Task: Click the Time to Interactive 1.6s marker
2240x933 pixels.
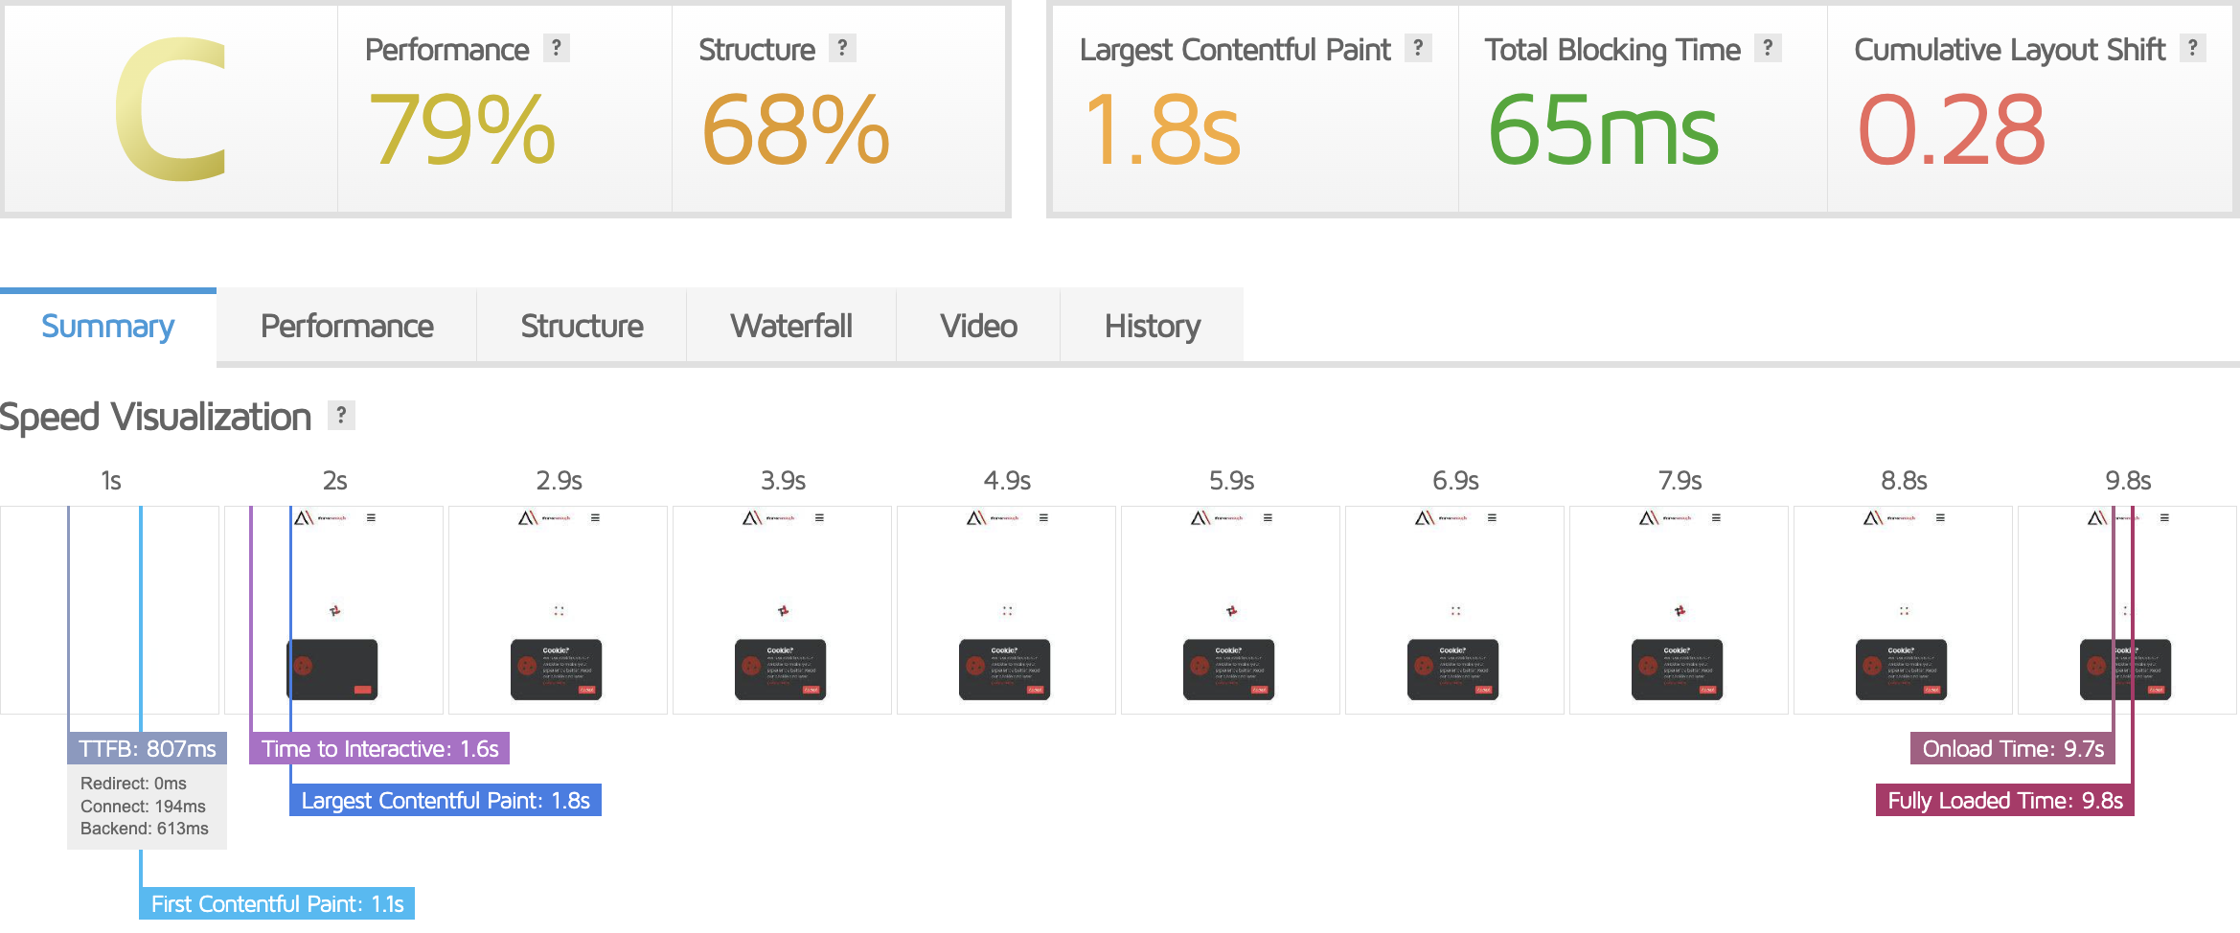Action: 379,749
